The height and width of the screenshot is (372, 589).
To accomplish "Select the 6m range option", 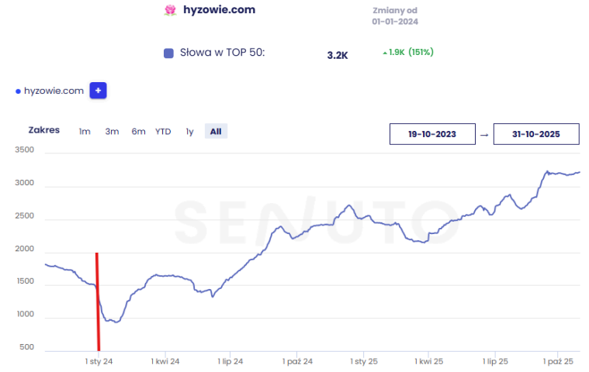I will [138, 132].
